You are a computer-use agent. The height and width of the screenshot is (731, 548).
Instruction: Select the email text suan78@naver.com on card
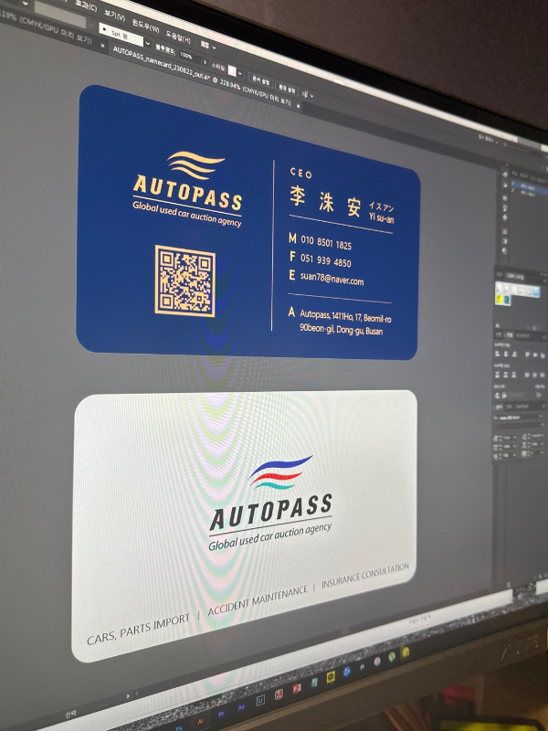click(332, 279)
